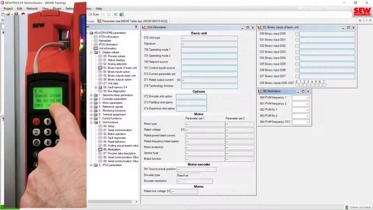Open the 862 PWM fix 1 dropdown

tap(307, 110)
